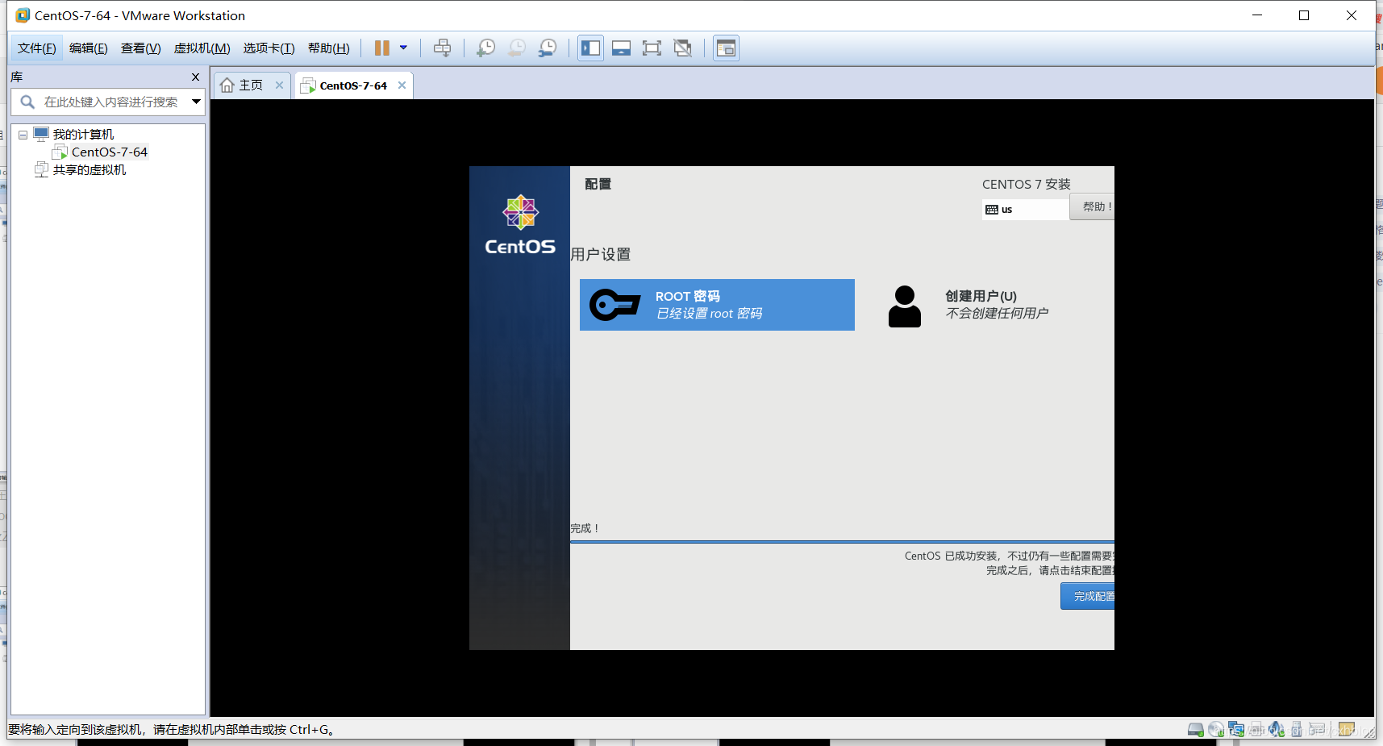The height and width of the screenshot is (746, 1383).
Task: Enter full screen mode
Action: (652, 48)
